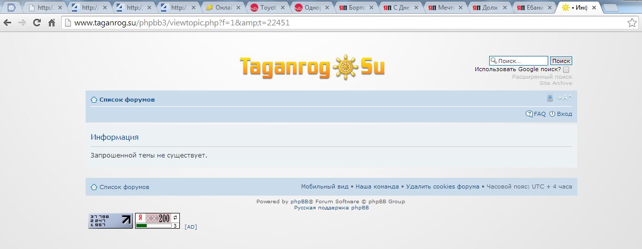The image size is (642, 249).
Task: Click the browser forward arrow
Action: [x=22, y=23]
